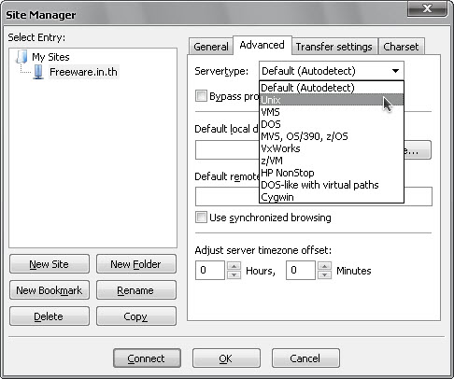
Task: Focus the Default remote directory field
Action: (314, 196)
